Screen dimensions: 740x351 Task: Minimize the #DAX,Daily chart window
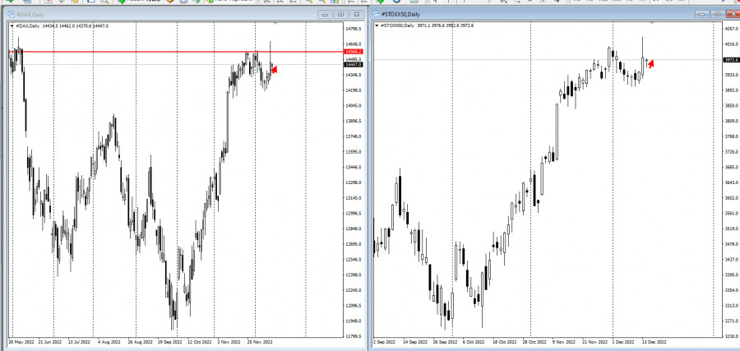(x=326, y=15)
